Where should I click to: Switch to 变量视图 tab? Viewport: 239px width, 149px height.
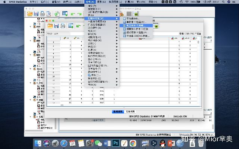click(130, 112)
